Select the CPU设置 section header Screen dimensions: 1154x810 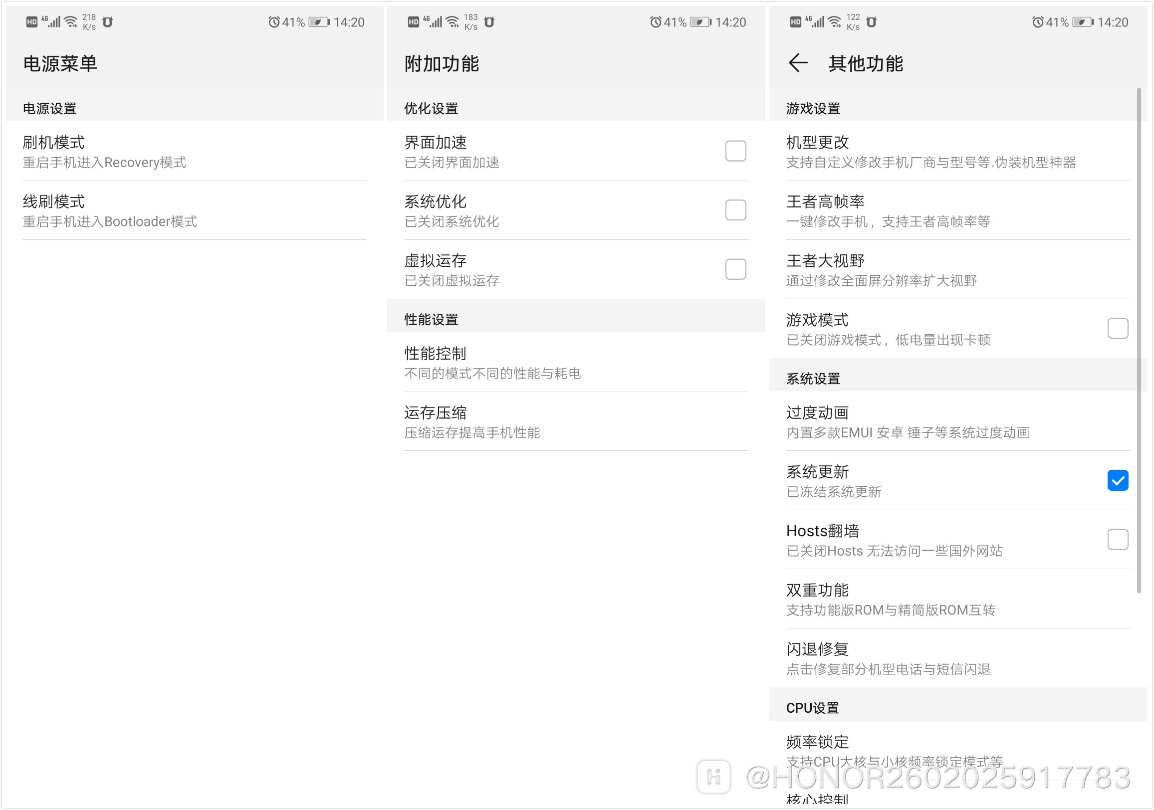click(812, 707)
